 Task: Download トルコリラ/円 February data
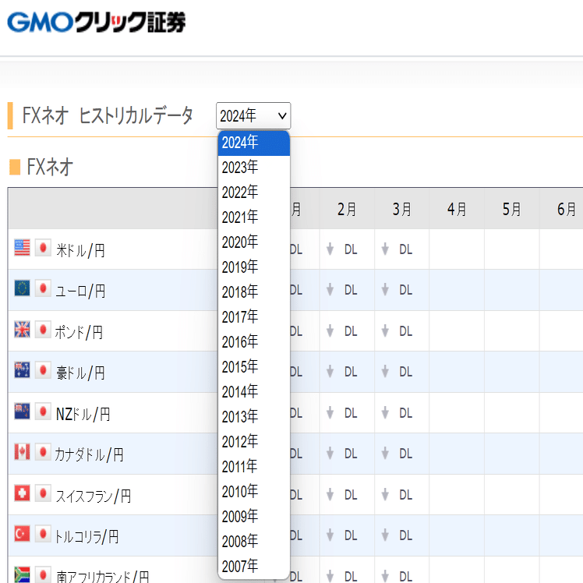pyautogui.click(x=342, y=535)
